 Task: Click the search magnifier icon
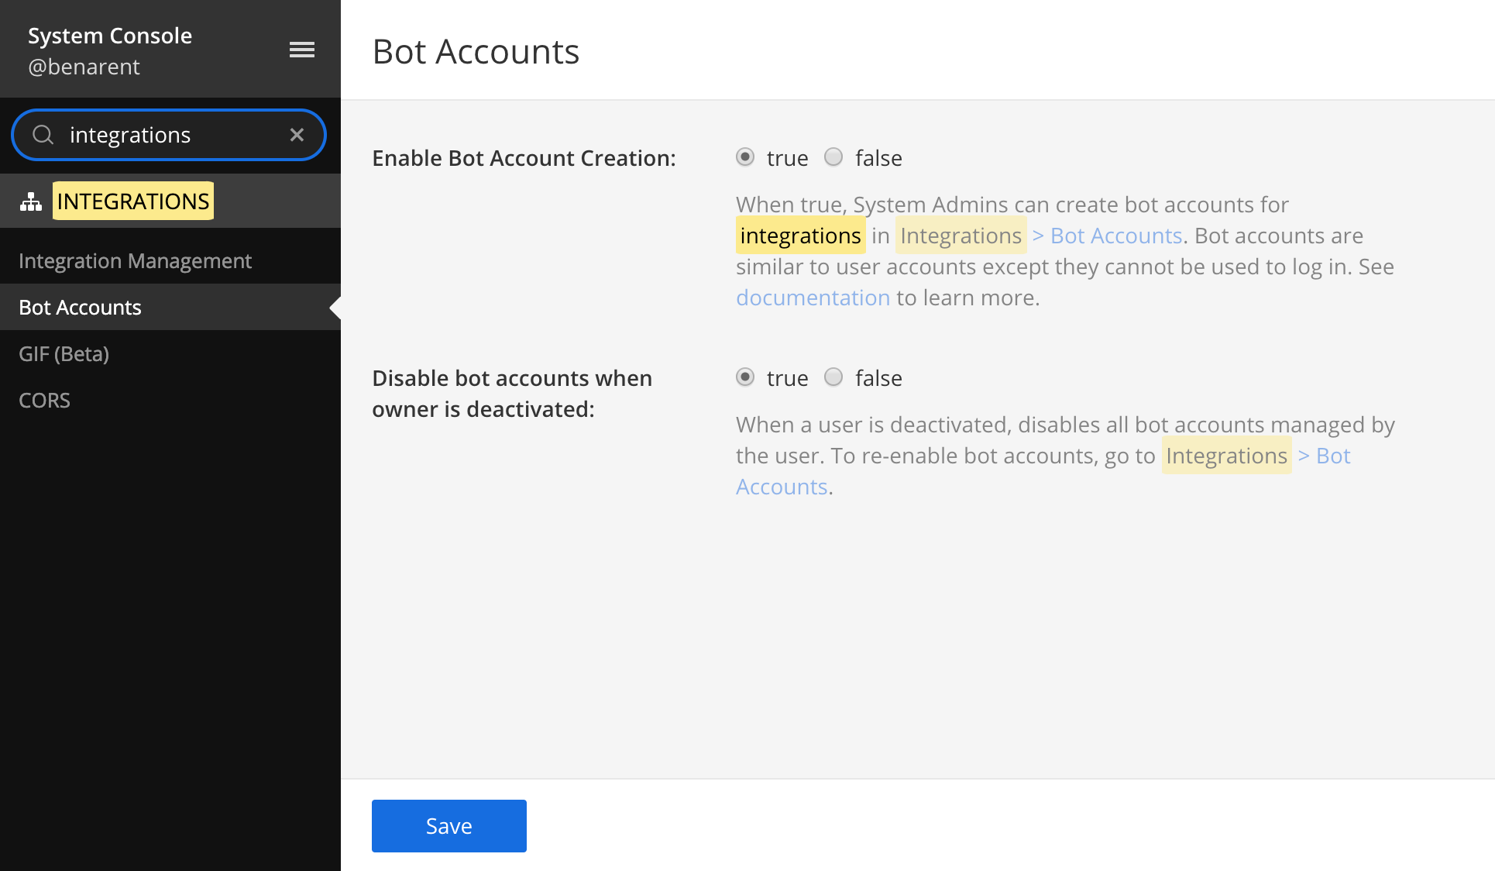[43, 134]
